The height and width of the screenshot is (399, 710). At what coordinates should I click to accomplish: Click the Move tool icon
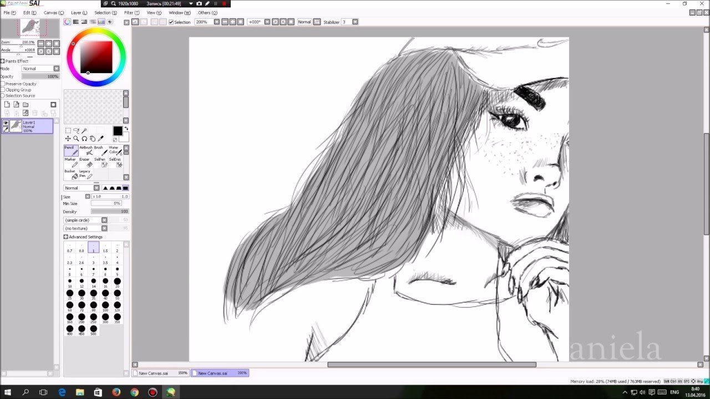tap(68, 139)
